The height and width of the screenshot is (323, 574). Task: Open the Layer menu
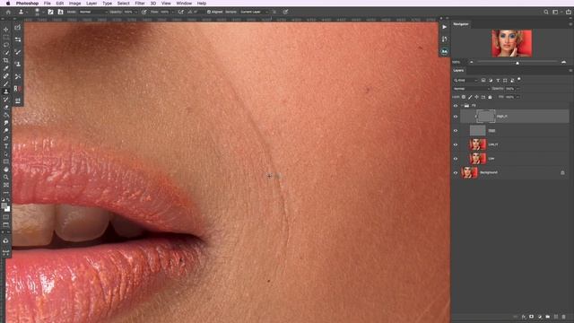coord(91,4)
